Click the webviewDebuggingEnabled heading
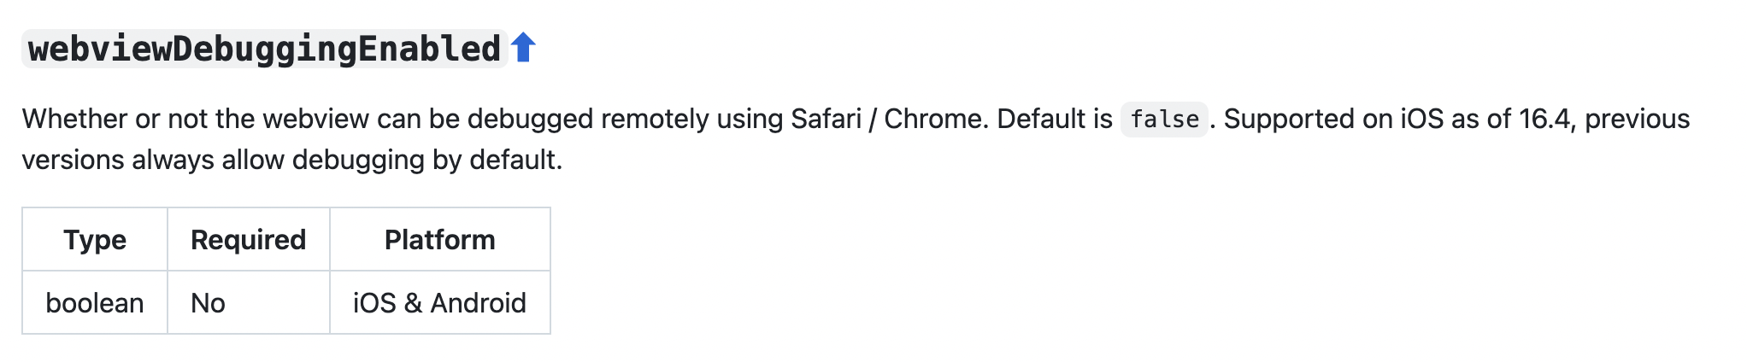1747x362 pixels. [265, 49]
